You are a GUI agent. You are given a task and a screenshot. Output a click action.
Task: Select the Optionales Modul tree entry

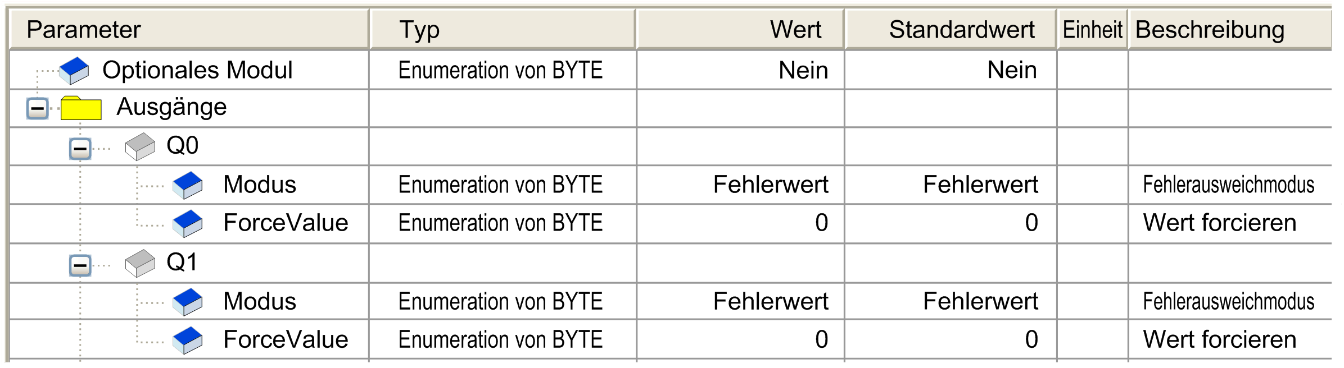coord(197,70)
